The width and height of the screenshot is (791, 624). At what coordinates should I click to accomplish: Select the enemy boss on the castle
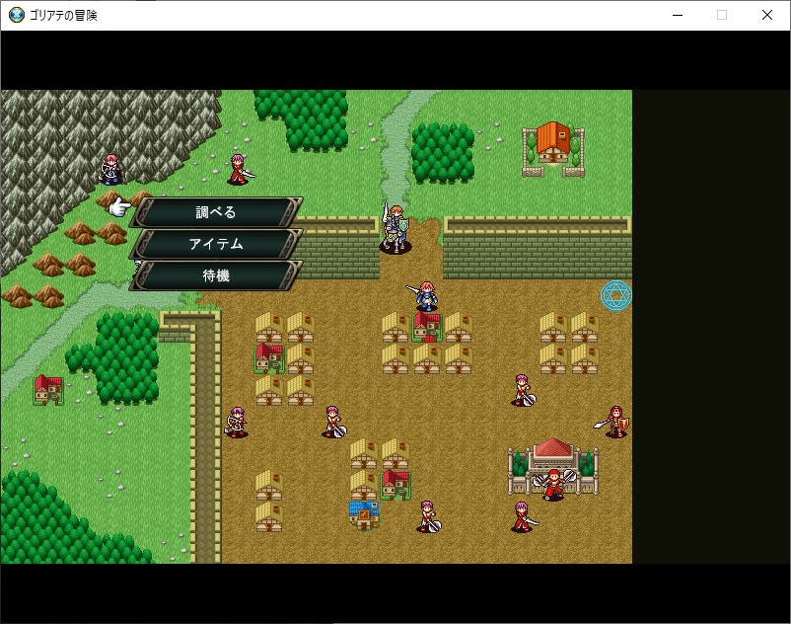[554, 484]
